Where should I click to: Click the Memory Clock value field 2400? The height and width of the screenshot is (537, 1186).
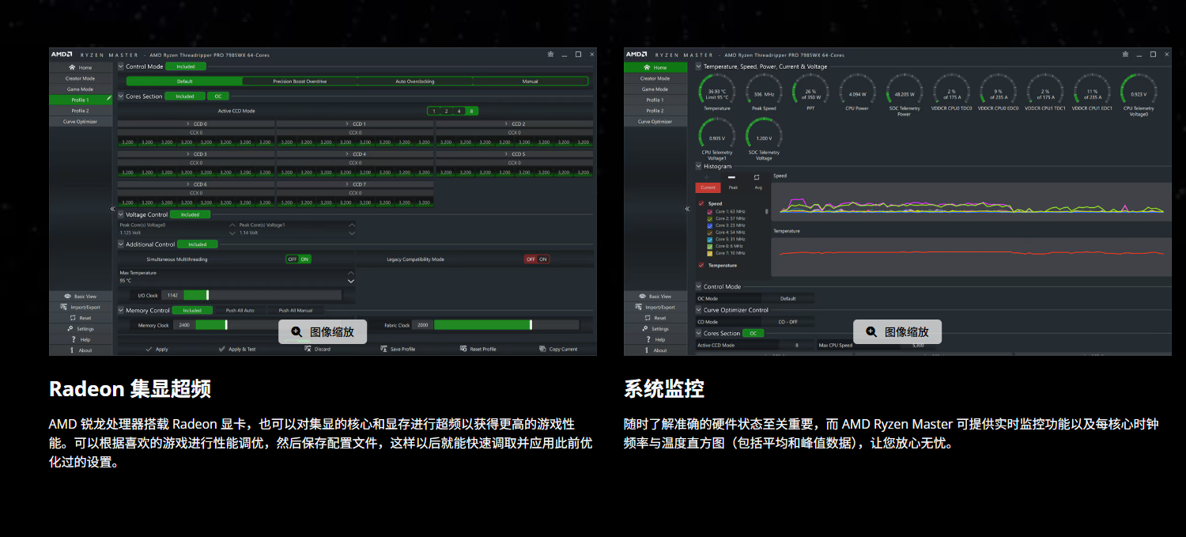(x=183, y=325)
